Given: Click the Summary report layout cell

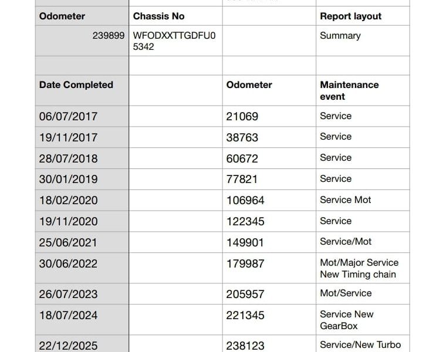Looking at the screenshot, I should pyautogui.click(x=340, y=36).
